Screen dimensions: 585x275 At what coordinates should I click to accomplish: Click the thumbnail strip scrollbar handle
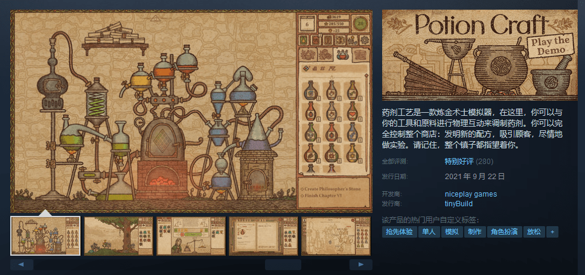pyautogui.click(x=283, y=265)
